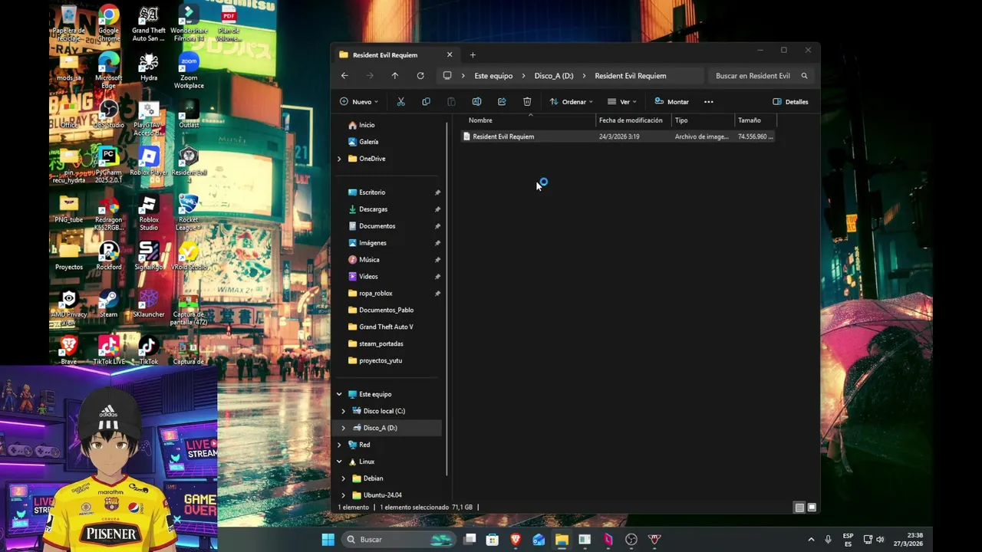
Task: Click the Share icon in Explorer toolbar
Action: (502, 102)
